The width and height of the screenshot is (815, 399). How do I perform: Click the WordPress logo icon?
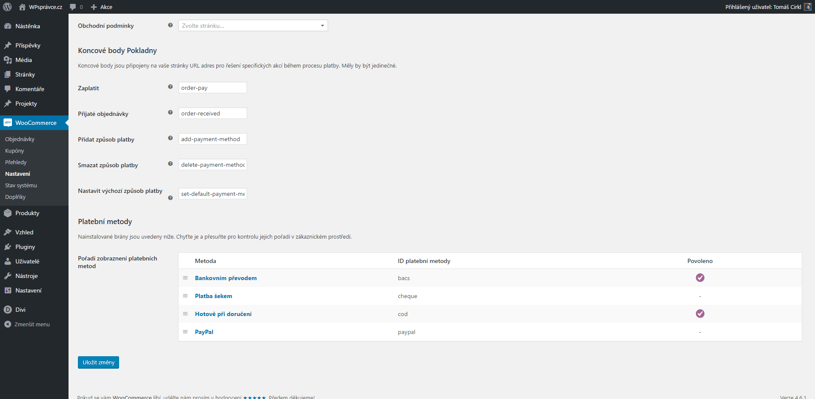tap(7, 7)
